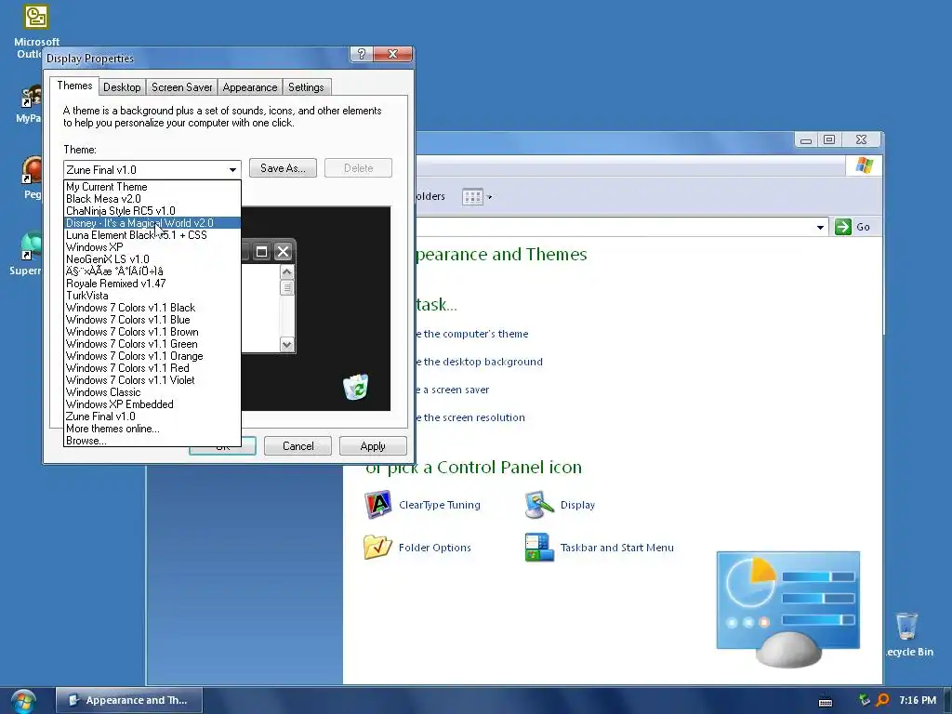Choose Disney It's a Magical World theme
Viewport: 952px width, 714px height.
point(152,223)
